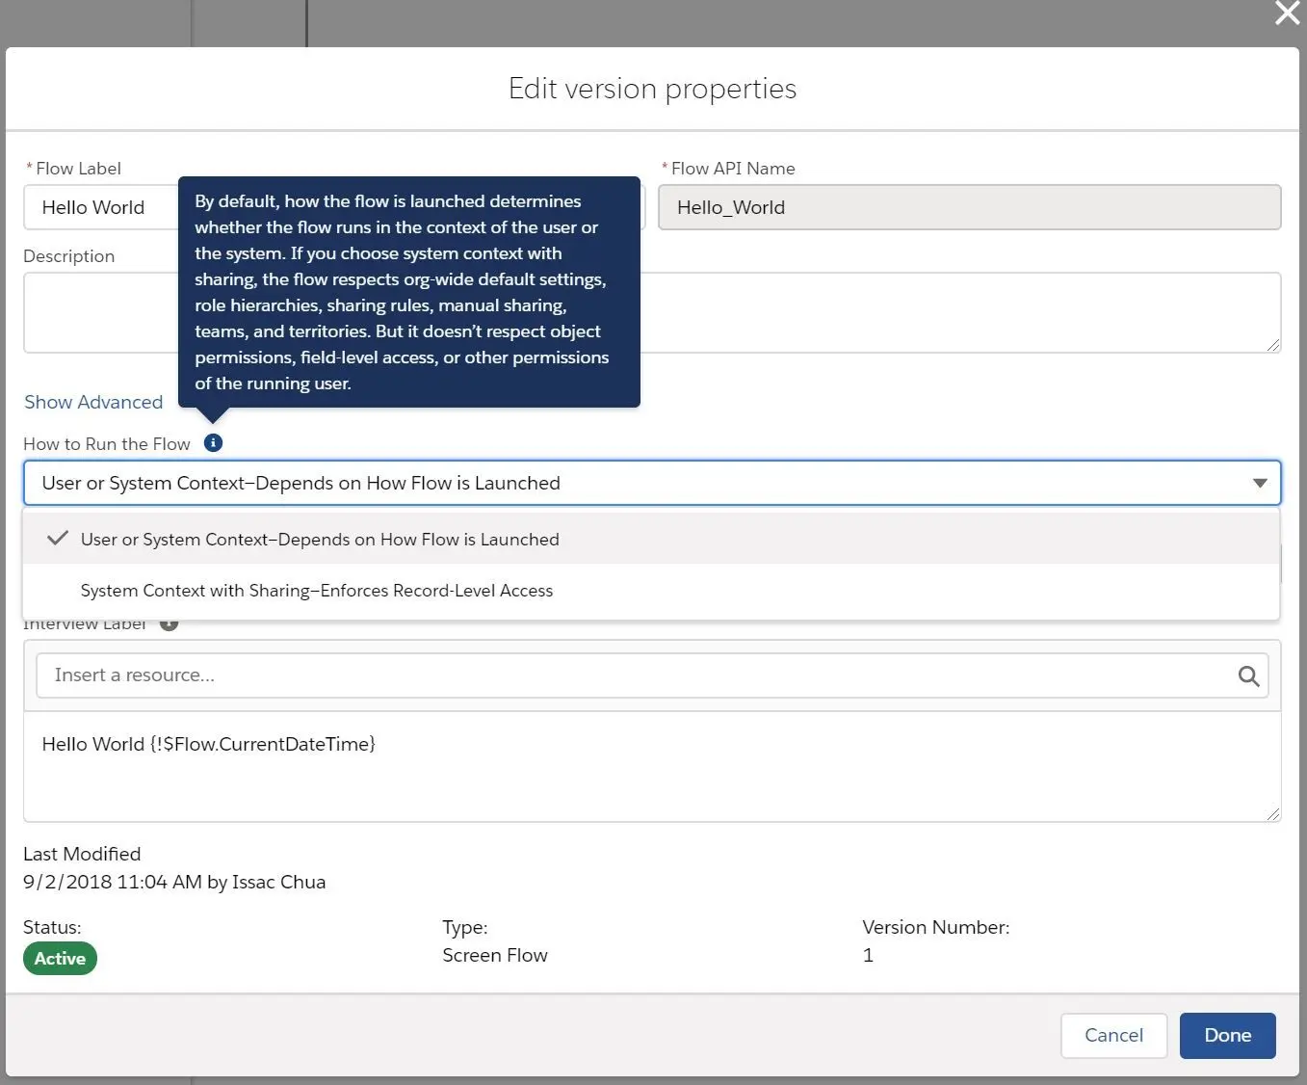Grab the Description box resize handle
The width and height of the screenshot is (1307, 1085).
coord(1273,345)
